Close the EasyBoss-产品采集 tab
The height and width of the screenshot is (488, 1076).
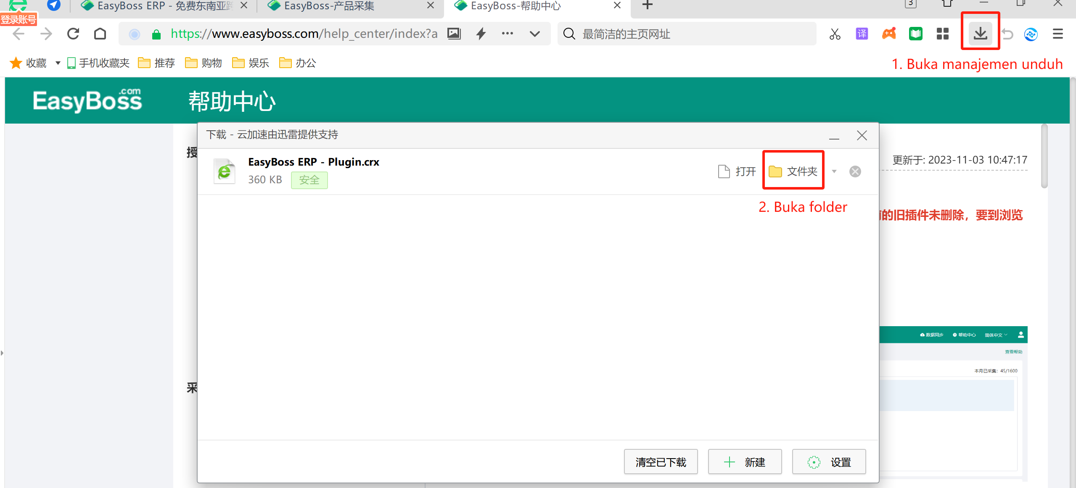[431, 5]
